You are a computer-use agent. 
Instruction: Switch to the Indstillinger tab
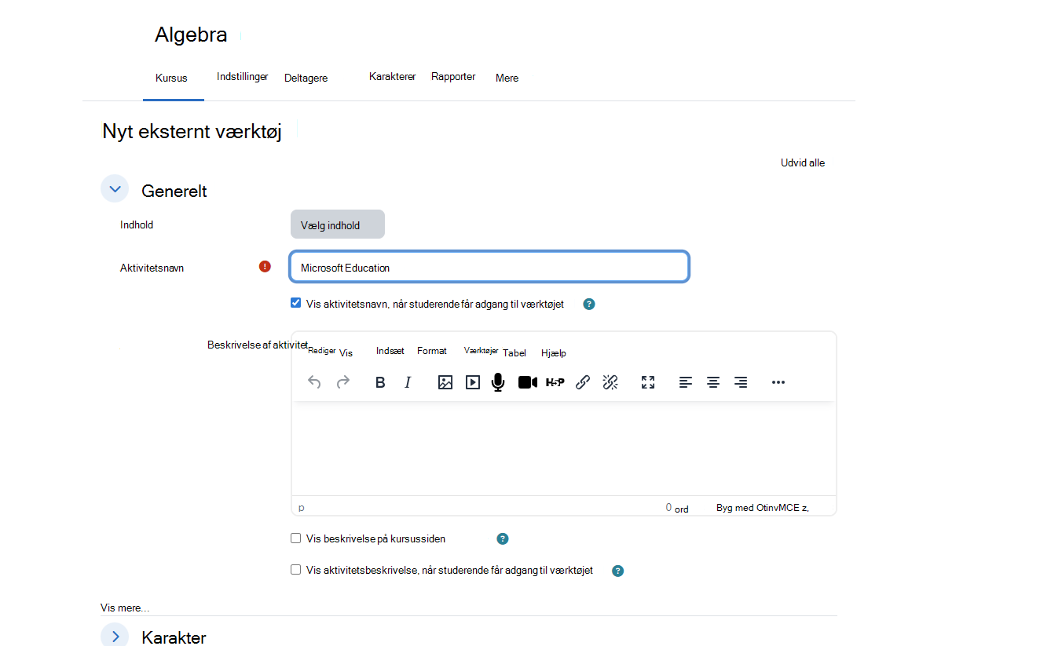(x=242, y=77)
